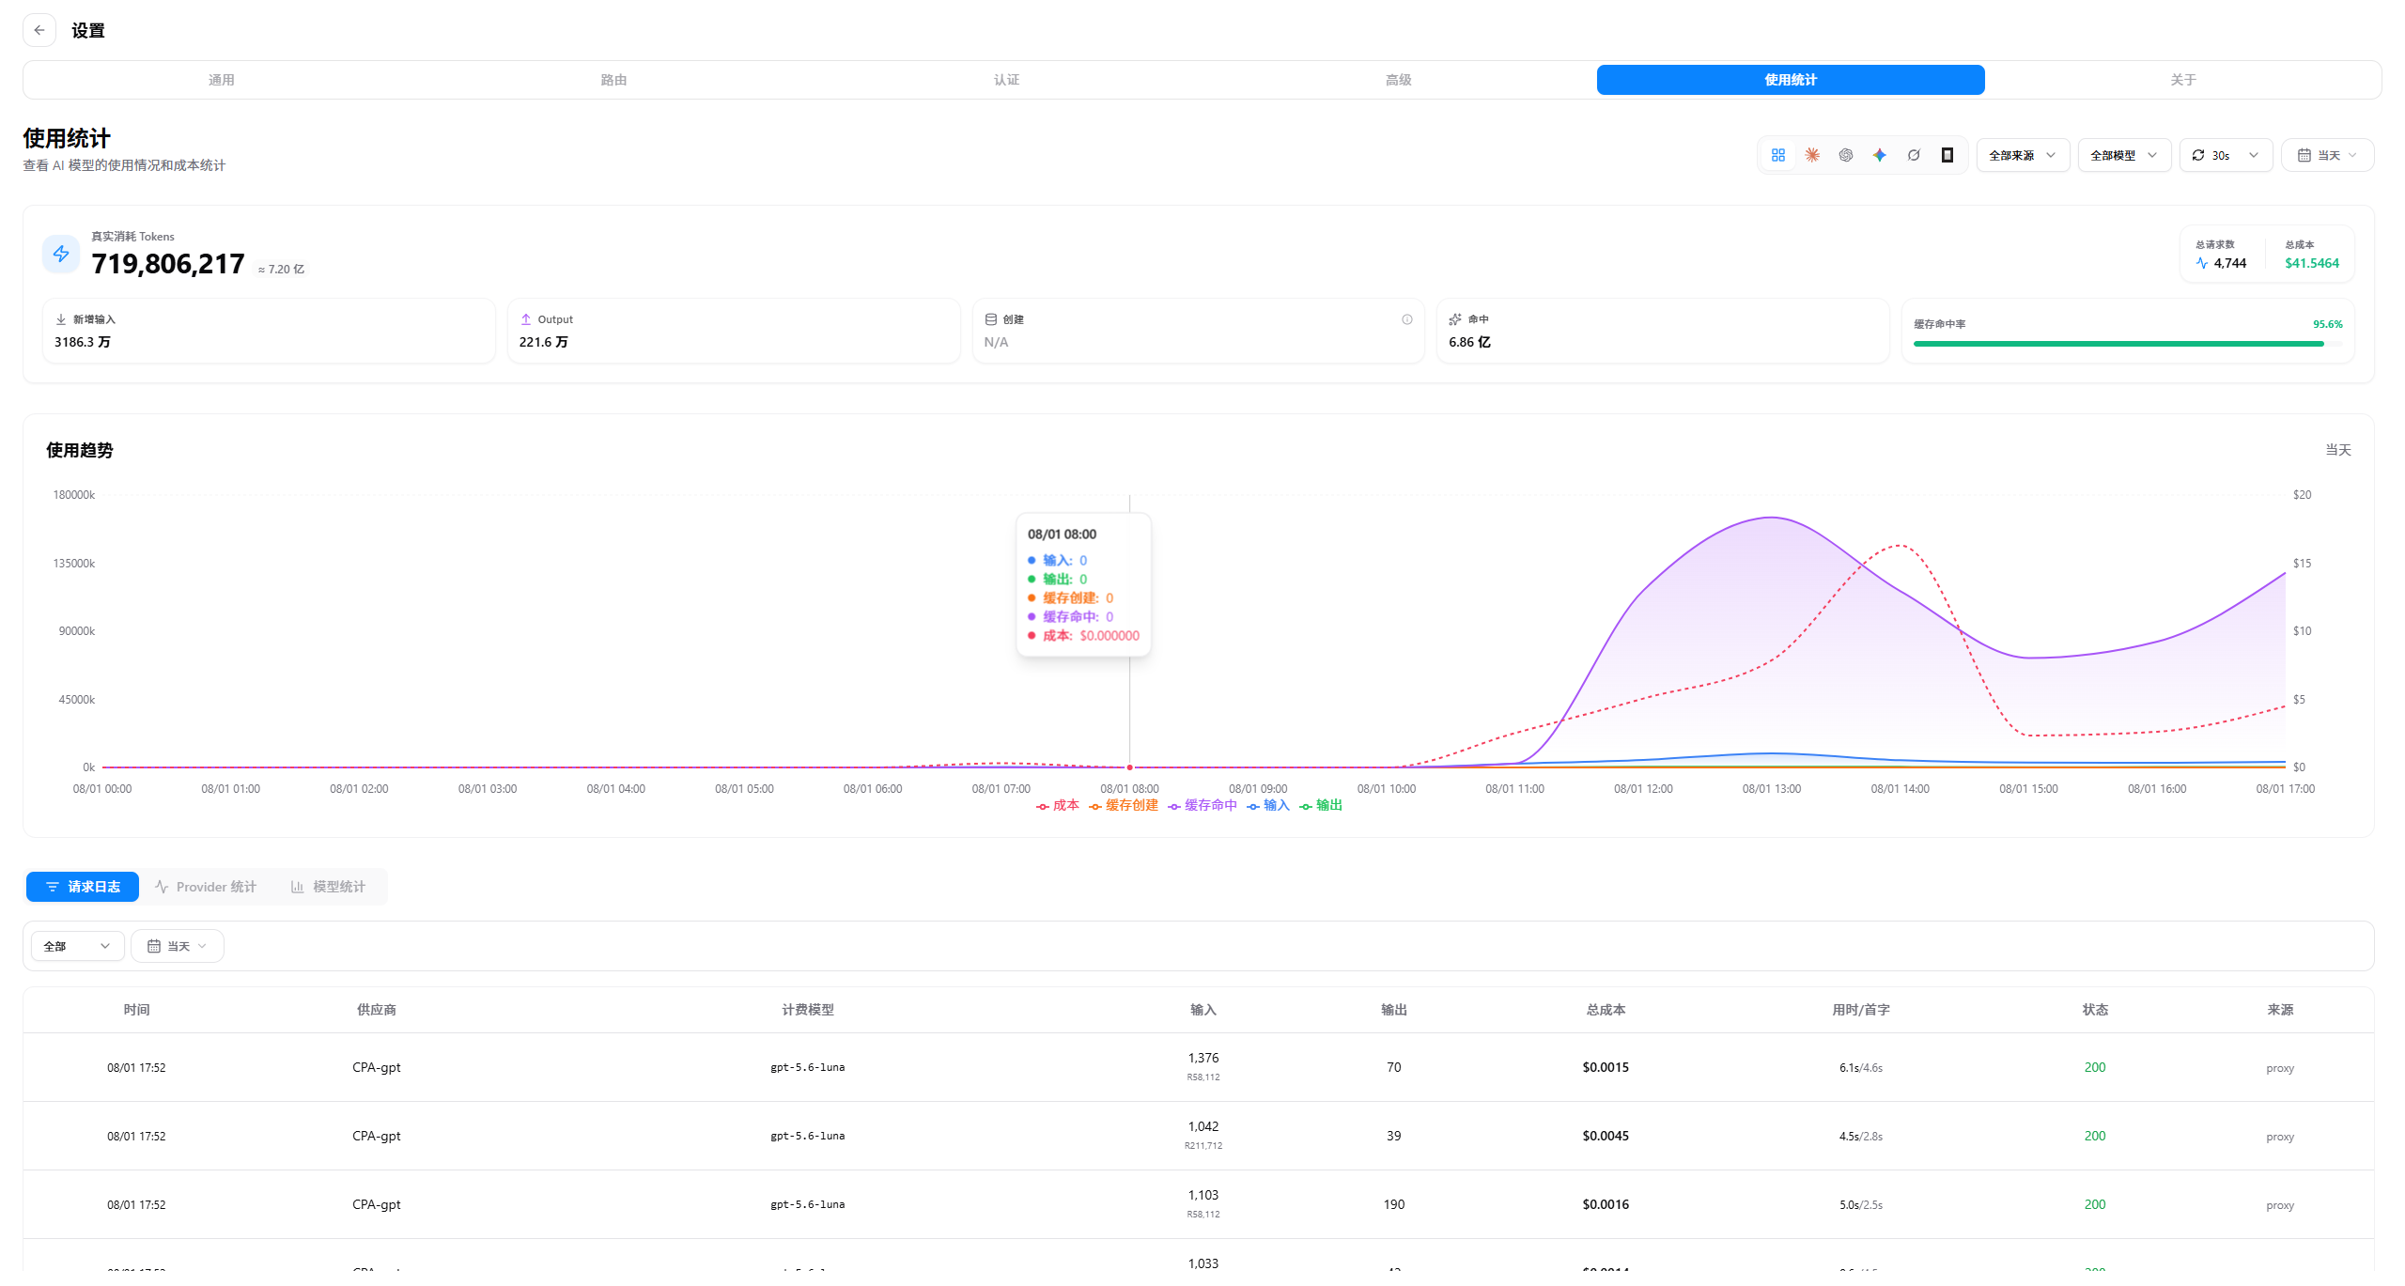The width and height of the screenshot is (2405, 1286).
Task: Click the 使用趋势 chart title
Action: (80, 451)
